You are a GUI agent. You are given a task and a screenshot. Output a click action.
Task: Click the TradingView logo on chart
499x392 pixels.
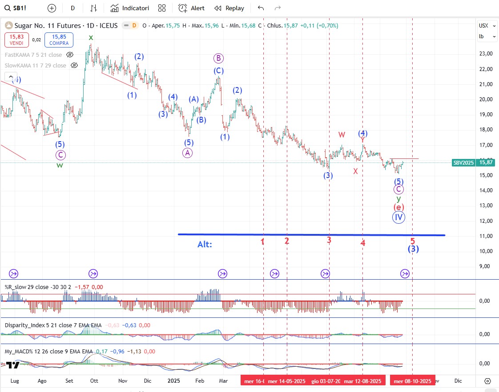(x=13, y=365)
